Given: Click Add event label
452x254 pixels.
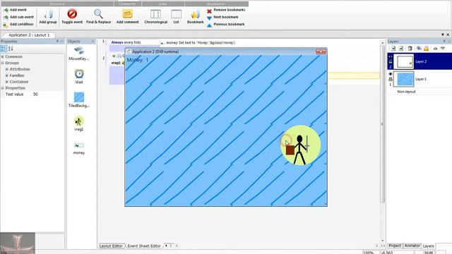Looking at the screenshot, I should 18,10.
